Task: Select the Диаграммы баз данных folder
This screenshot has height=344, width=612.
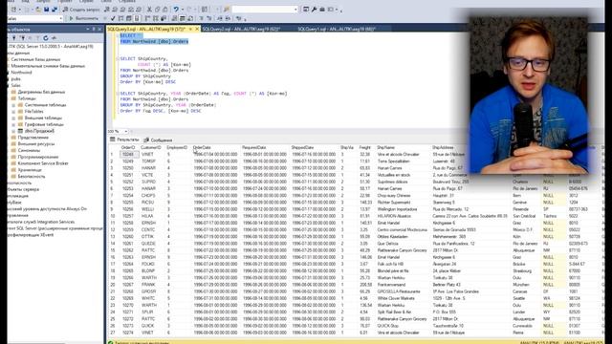Action: 41,92
